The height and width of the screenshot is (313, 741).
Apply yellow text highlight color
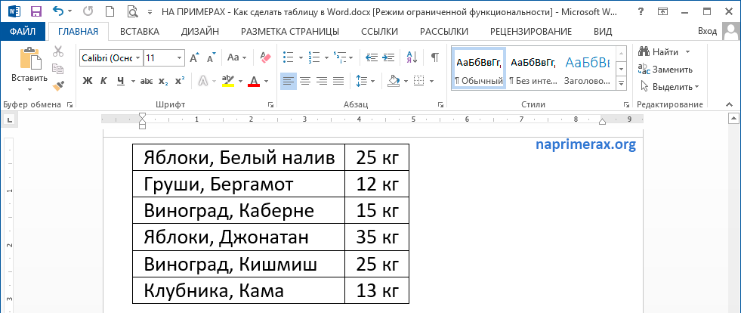(228, 82)
